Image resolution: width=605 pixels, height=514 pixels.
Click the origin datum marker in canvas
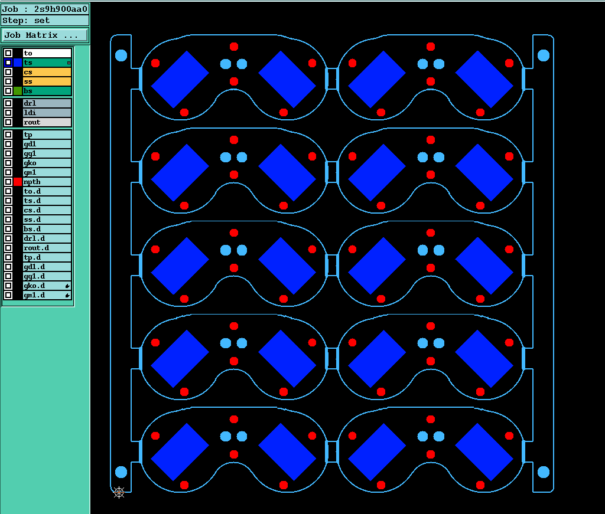click(x=119, y=492)
